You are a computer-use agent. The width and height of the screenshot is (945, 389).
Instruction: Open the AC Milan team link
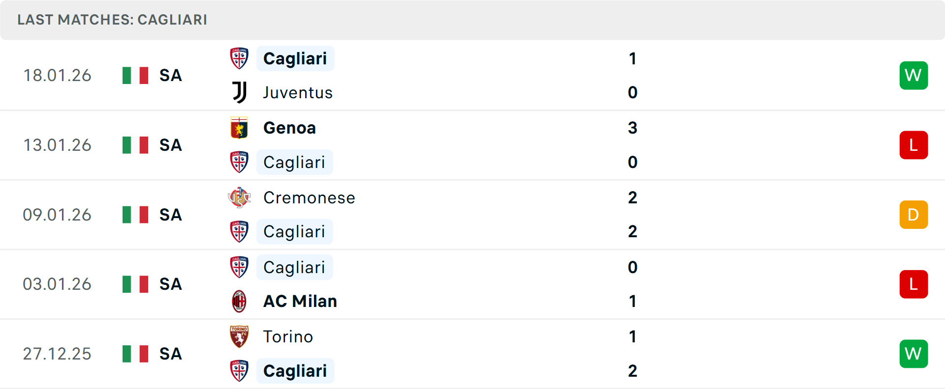point(300,301)
